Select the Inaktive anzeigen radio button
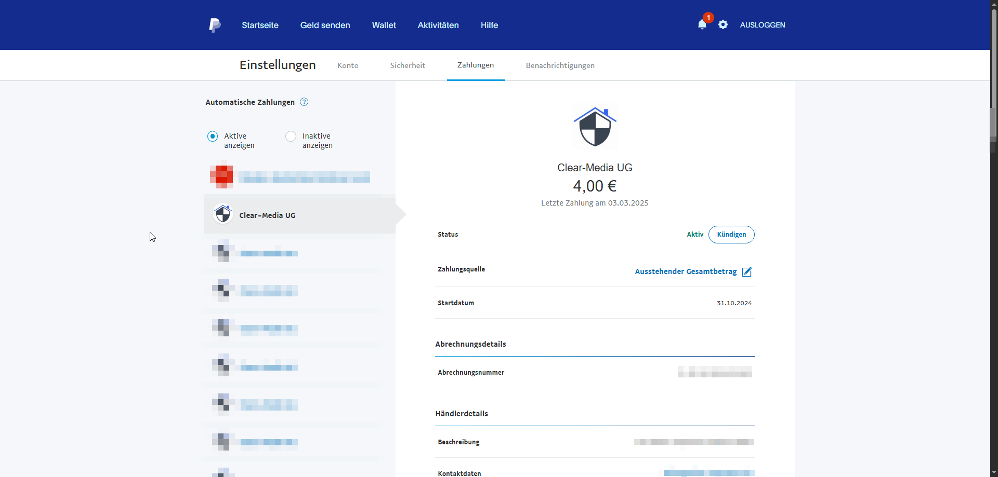 coord(291,137)
